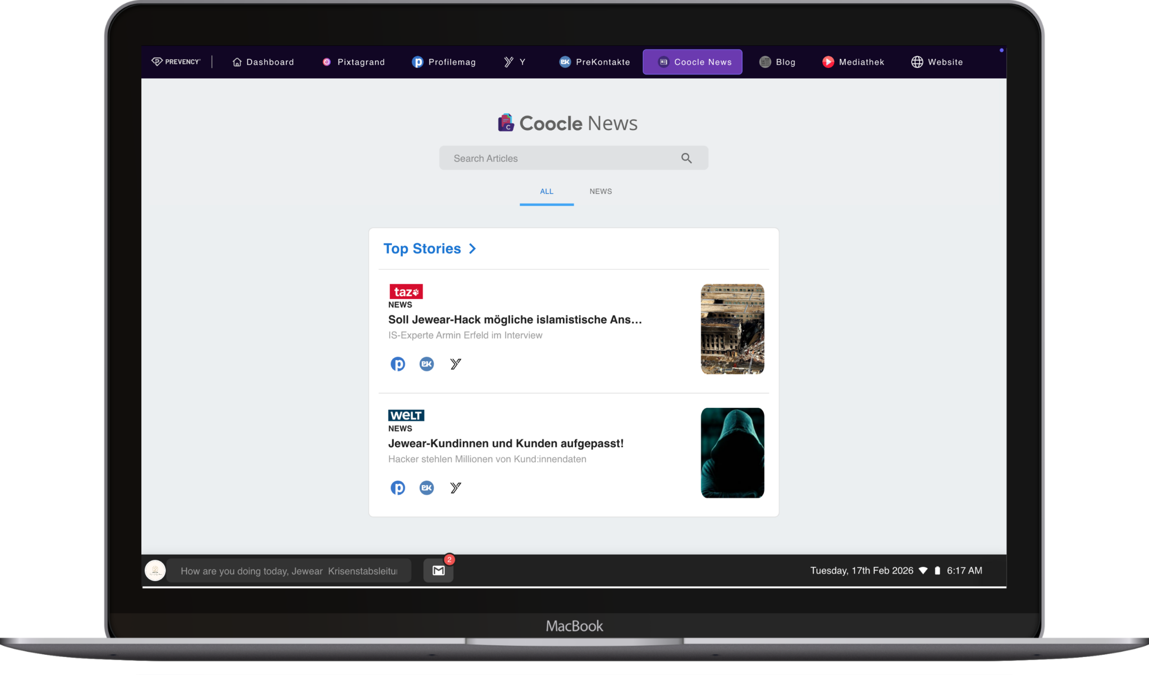The height and width of the screenshot is (675, 1149).
Task: Click the Profilemag share icon under the taz article
Action: pyautogui.click(x=398, y=364)
